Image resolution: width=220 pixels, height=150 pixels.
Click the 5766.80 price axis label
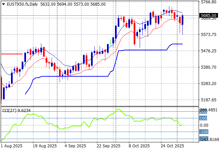coord(209,2)
